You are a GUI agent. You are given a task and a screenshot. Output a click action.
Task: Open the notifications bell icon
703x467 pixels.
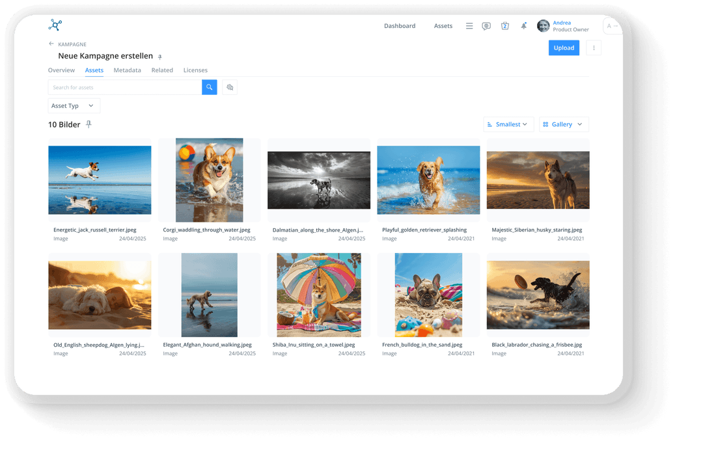pos(523,26)
